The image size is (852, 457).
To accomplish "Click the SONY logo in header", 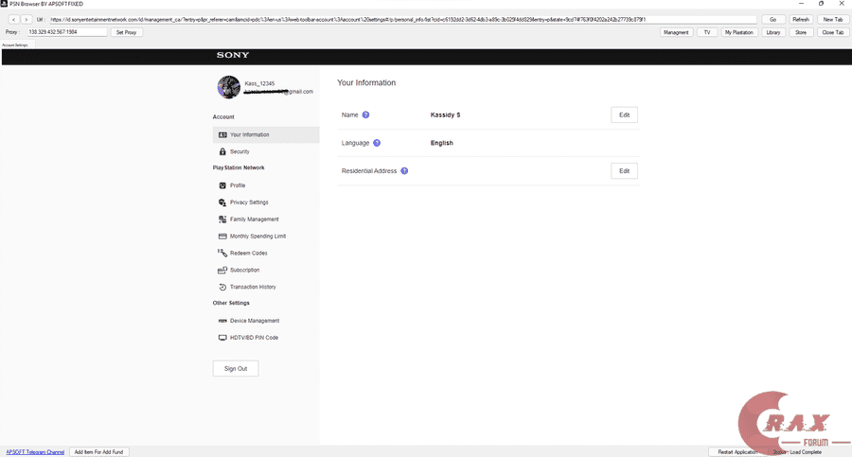I will click(233, 55).
